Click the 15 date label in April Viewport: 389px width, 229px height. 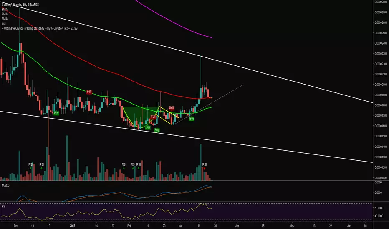(263, 226)
